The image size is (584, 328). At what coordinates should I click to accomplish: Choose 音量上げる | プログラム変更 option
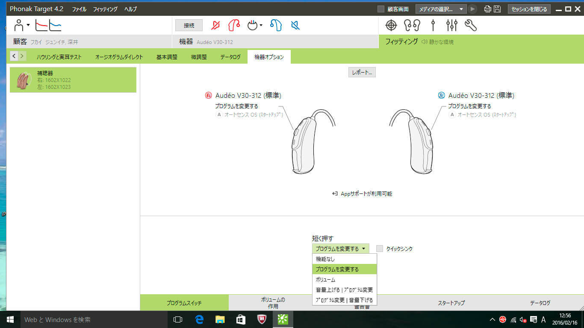click(345, 290)
